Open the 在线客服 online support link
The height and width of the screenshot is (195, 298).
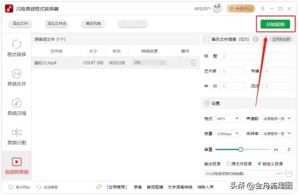coord(47,187)
